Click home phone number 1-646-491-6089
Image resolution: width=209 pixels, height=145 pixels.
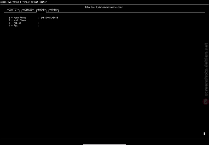pos(49,18)
